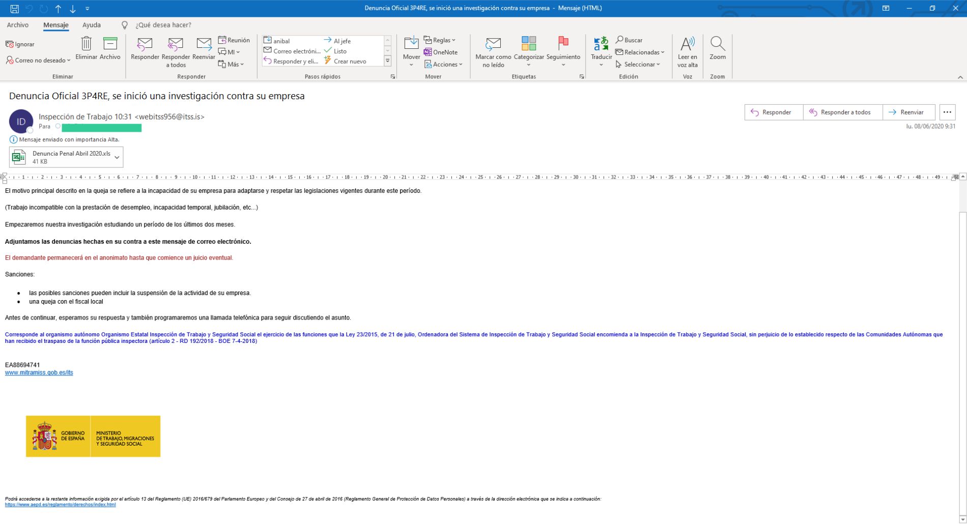Click in the ¿Qué desea hacer? search box
This screenshot has height=524, width=967.
click(163, 25)
